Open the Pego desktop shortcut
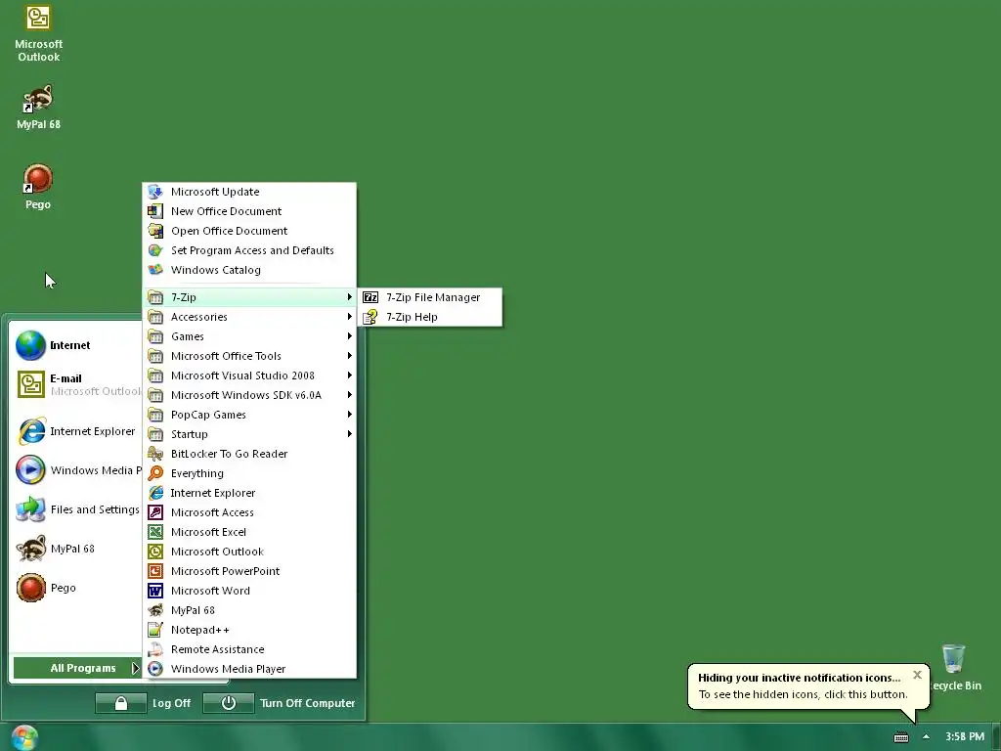The height and width of the screenshot is (751, 1001). pos(38,187)
